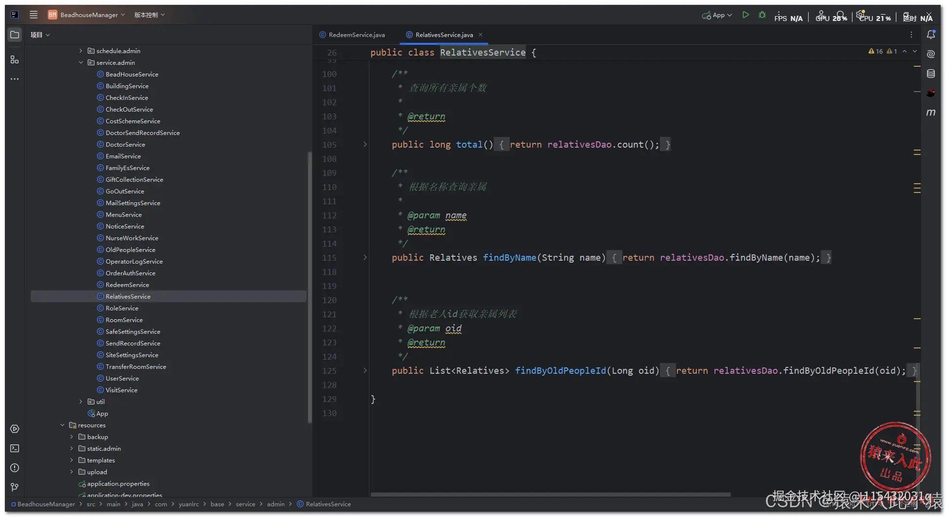Open the main hamburger menu

pyautogui.click(x=33, y=15)
